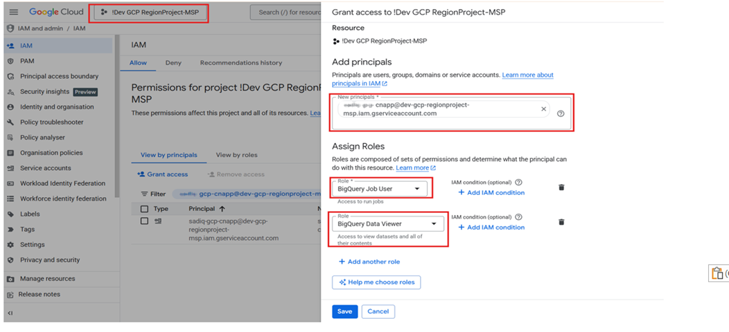729x332 pixels.
Task: Open the hamburger navigation menu
Action: [14, 12]
